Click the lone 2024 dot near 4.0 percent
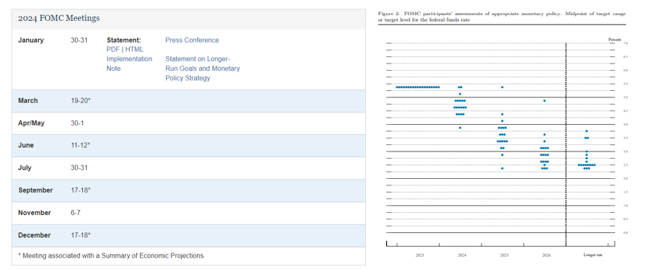664x269 pixels. pyautogui.click(x=460, y=128)
